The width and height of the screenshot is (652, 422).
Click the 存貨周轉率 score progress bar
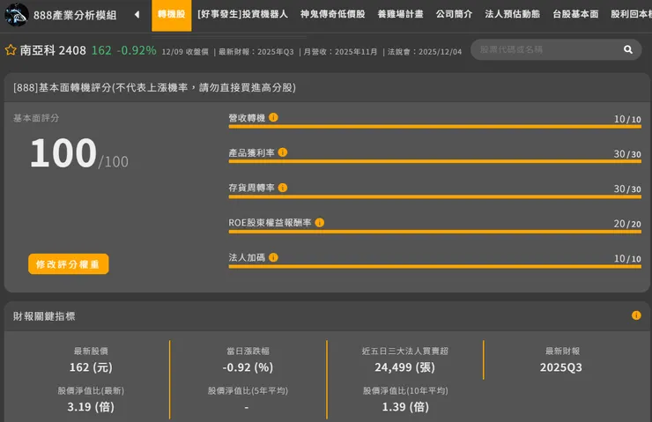tap(435, 196)
